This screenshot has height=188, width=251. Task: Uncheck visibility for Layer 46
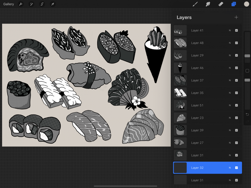tap(236, 68)
